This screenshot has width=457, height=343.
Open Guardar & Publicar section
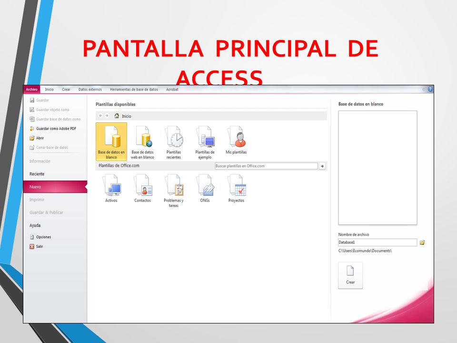tap(46, 212)
